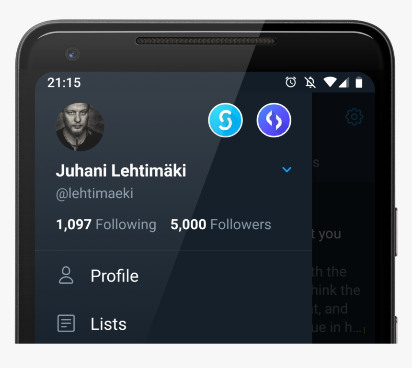Tap the battery status icon
The image size is (412, 368).
(x=359, y=83)
